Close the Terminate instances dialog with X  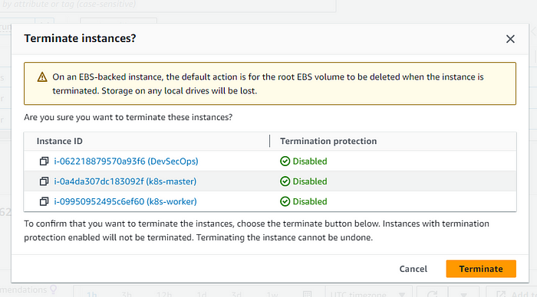(510, 39)
